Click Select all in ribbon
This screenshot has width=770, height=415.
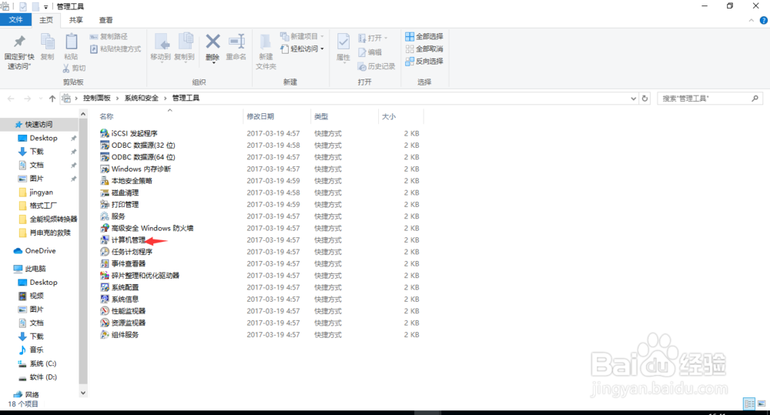click(x=424, y=36)
